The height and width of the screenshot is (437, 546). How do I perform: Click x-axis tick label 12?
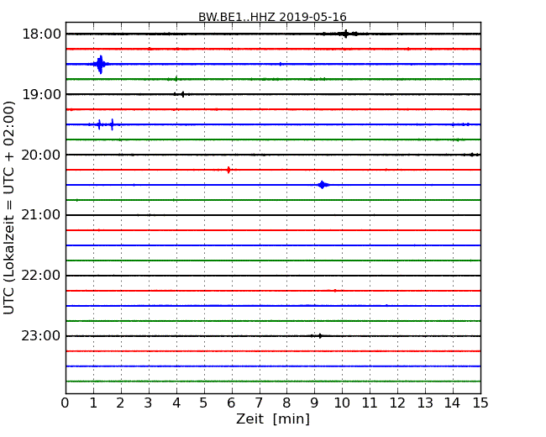tap(397, 403)
